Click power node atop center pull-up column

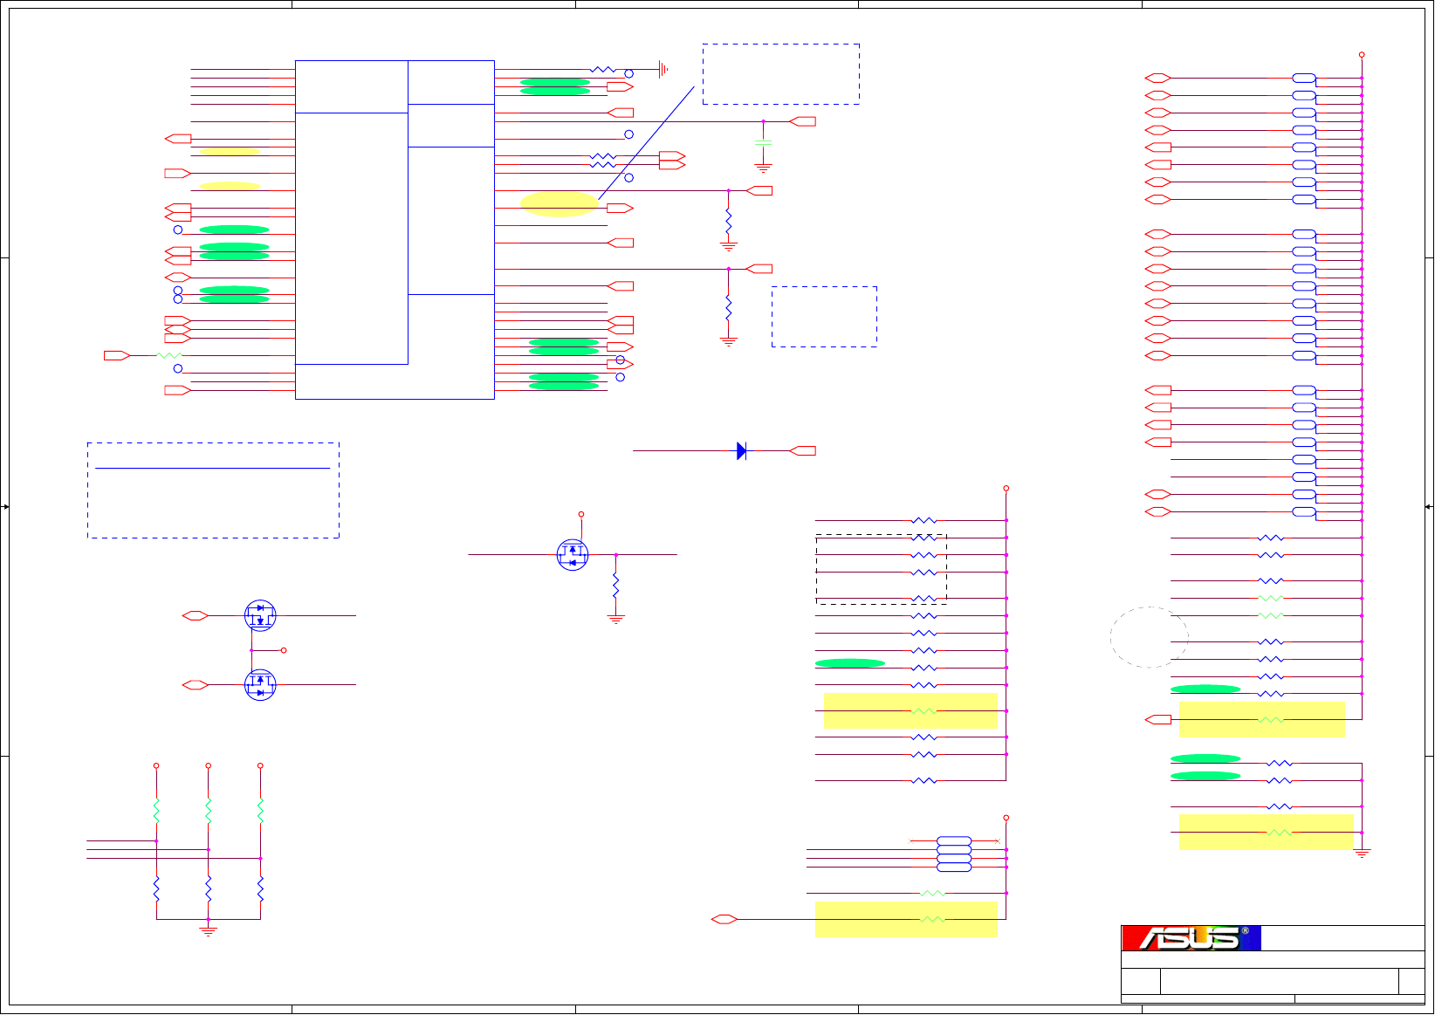[1006, 488]
